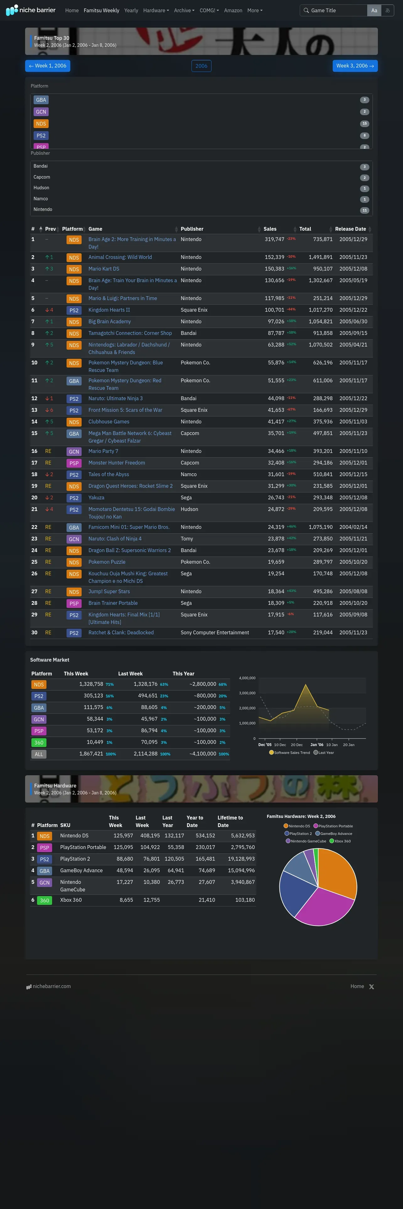Image resolution: width=403 pixels, height=1209 pixels.
Task: Click the GCN badge beside Nintendo GameCube hardware row
Action: point(45,883)
